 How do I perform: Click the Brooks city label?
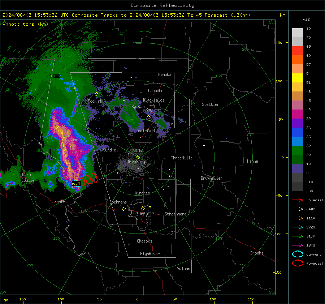coord(257,253)
